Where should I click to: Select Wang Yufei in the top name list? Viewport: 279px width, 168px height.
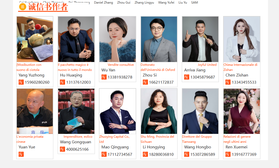point(166,3)
